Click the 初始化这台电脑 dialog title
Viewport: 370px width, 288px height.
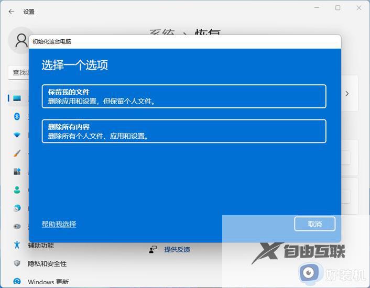[x=52, y=41]
